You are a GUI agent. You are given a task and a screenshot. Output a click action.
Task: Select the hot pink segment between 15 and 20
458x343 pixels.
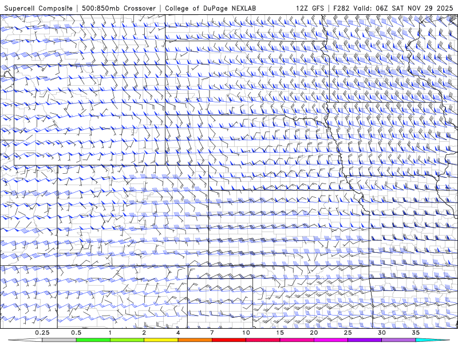click(297, 340)
